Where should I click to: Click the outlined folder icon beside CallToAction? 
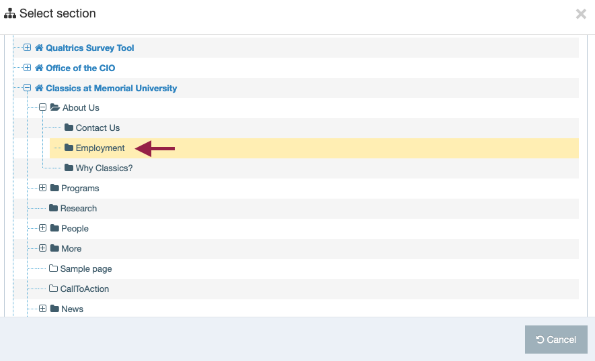tap(53, 289)
